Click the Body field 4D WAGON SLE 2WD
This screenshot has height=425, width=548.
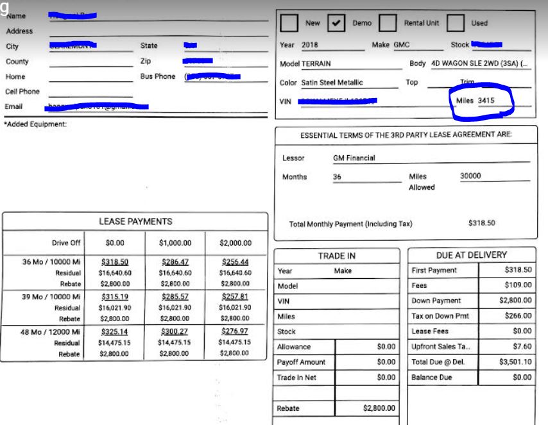481,63
